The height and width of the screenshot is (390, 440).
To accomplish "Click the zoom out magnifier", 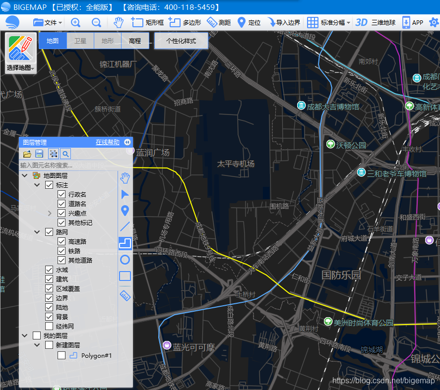I will point(96,22).
